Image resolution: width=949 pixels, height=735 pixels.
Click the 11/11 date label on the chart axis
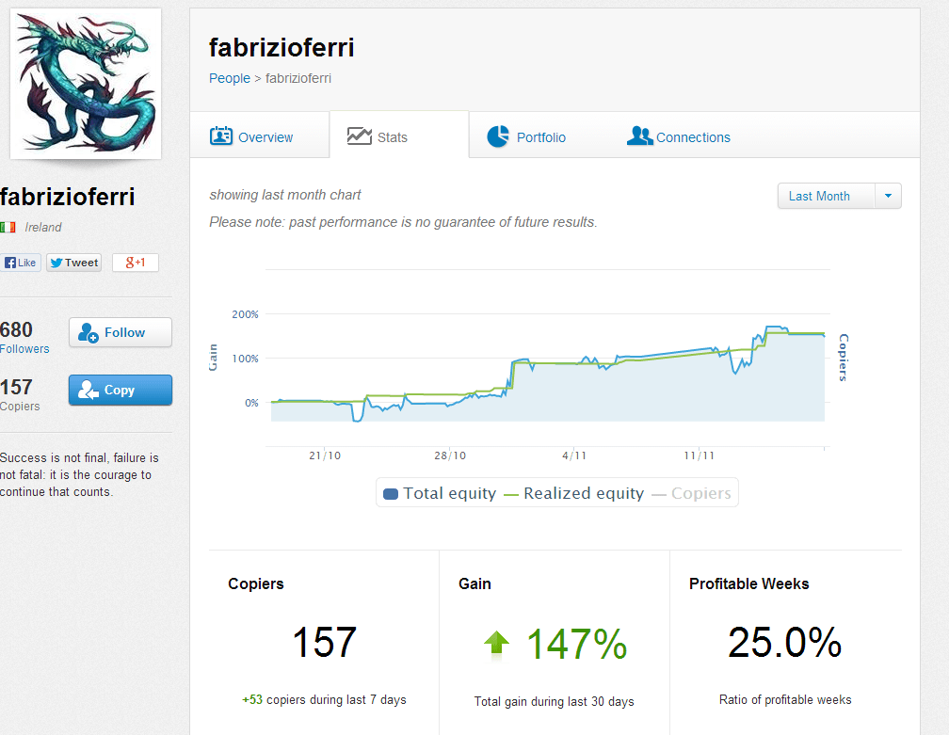(699, 455)
